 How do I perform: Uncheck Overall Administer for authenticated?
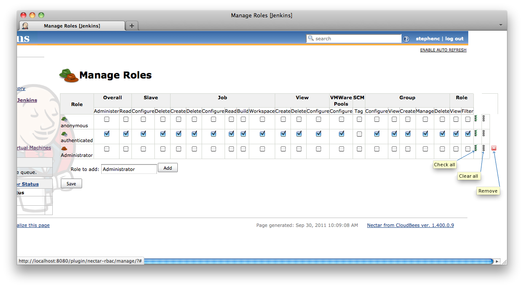click(107, 134)
